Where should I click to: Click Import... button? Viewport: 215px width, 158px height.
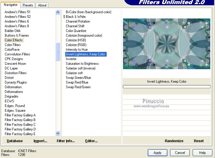tap(40, 141)
